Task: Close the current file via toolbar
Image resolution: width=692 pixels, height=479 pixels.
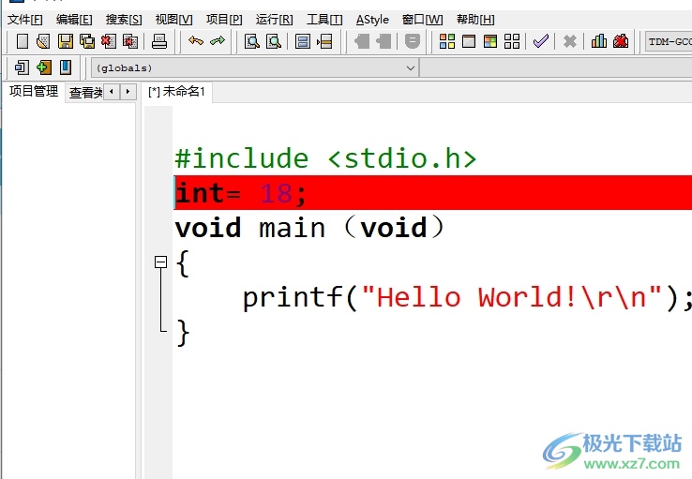Action: click(x=109, y=41)
